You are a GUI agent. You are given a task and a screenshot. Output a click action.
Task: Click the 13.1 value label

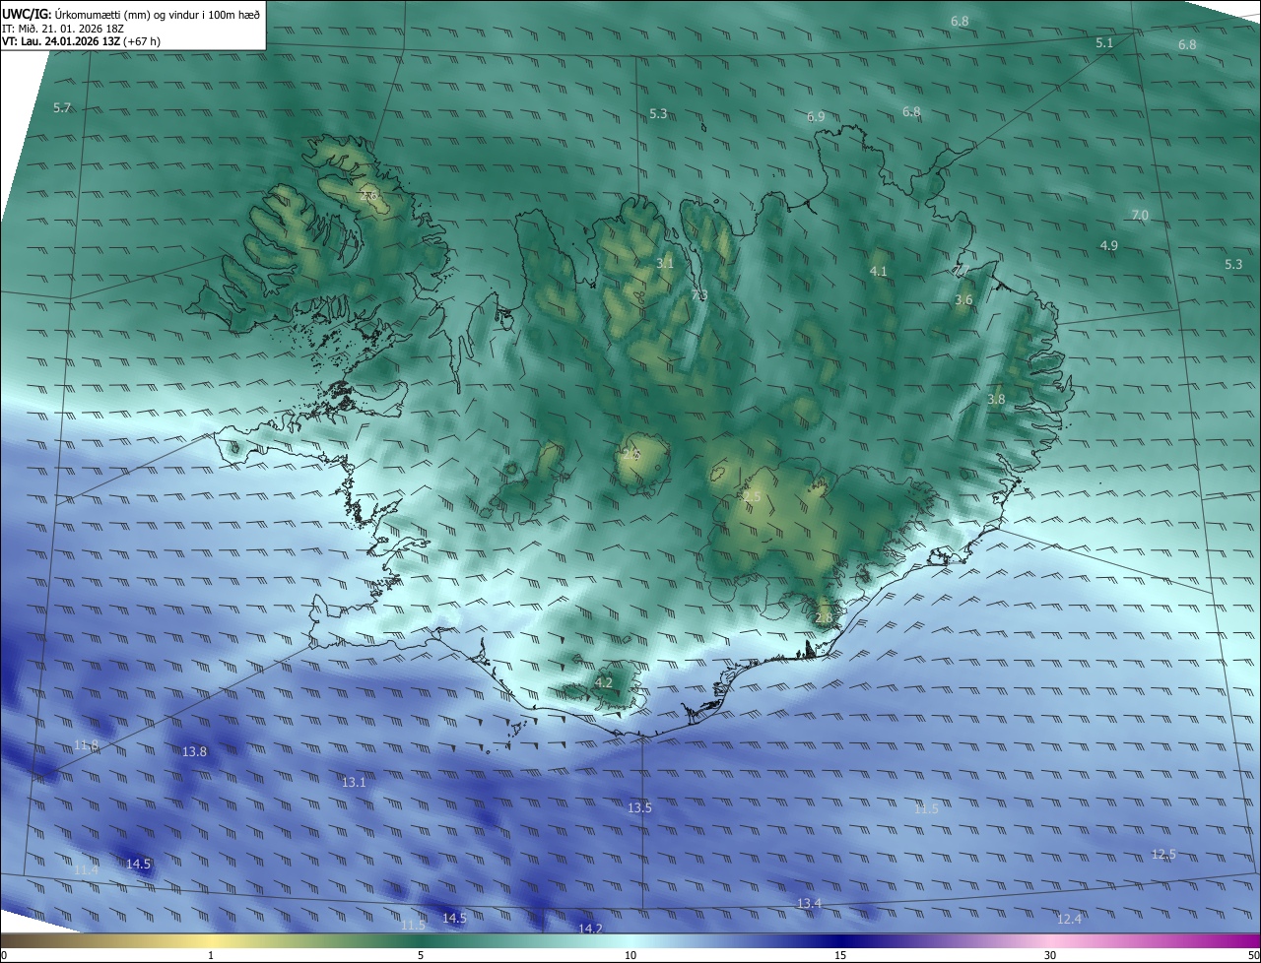(x=354, y=782)
